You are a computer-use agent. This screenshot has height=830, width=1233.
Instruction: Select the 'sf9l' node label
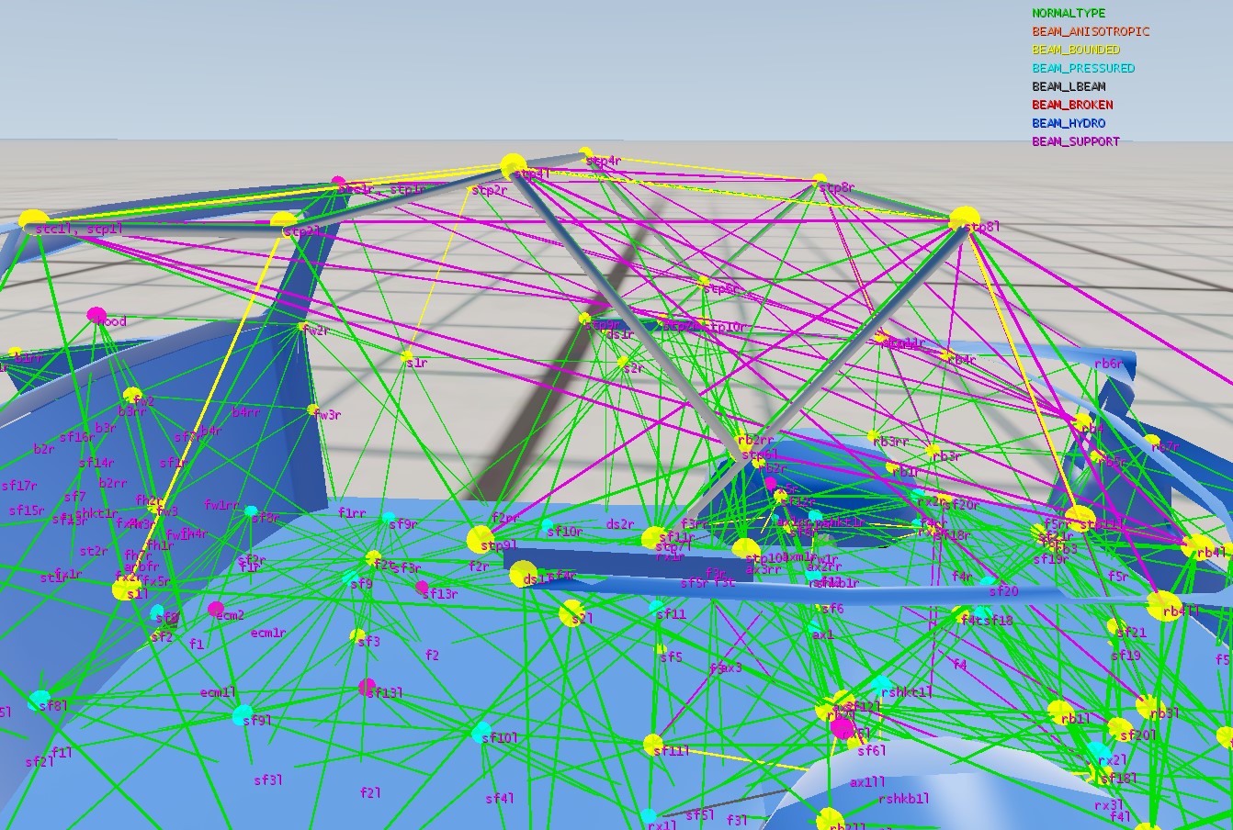click(x=257, y=721)
